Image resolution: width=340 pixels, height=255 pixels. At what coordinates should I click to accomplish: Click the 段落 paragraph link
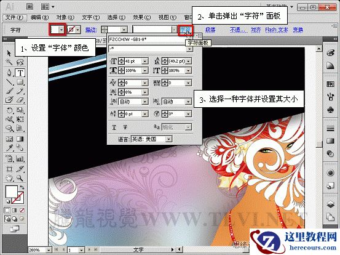[x=210, y=30]
